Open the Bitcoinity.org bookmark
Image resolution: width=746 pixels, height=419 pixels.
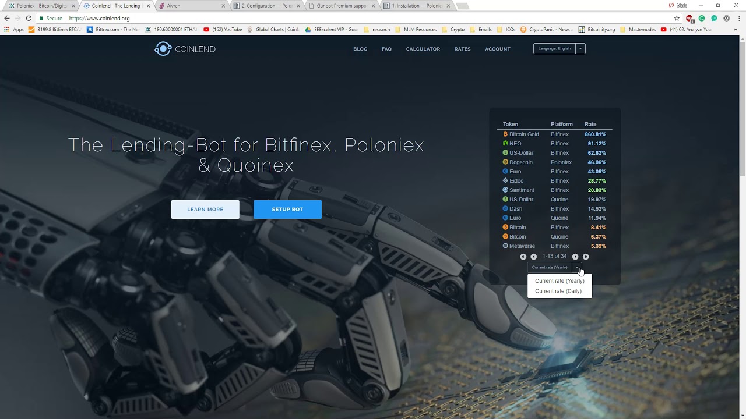[597, 29]
